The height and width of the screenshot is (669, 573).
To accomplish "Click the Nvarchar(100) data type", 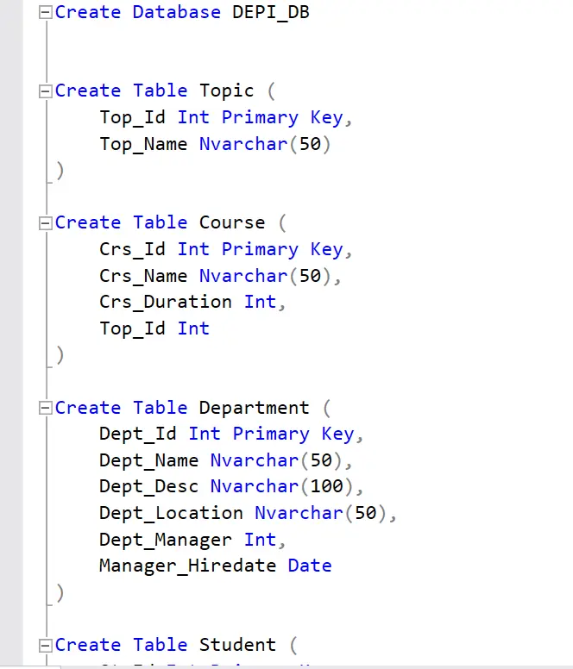I will [x=282, y=487].
